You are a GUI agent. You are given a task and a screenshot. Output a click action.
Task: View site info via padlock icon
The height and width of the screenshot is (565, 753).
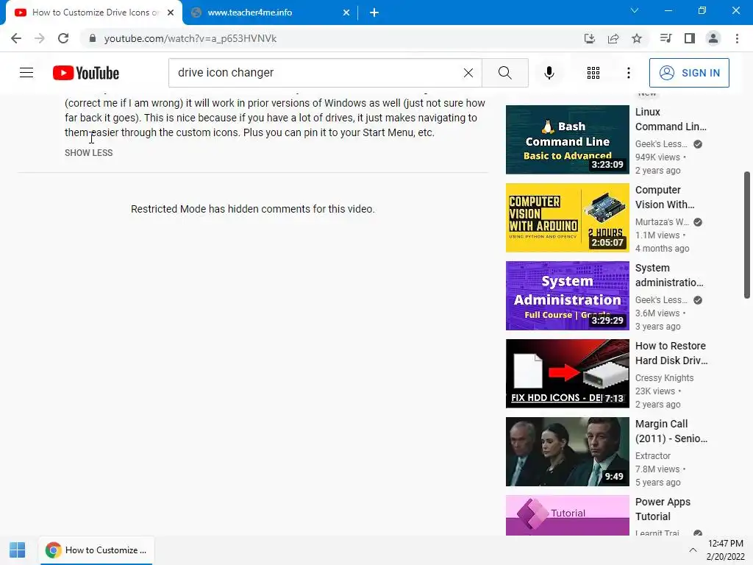(x=93, y=38)
